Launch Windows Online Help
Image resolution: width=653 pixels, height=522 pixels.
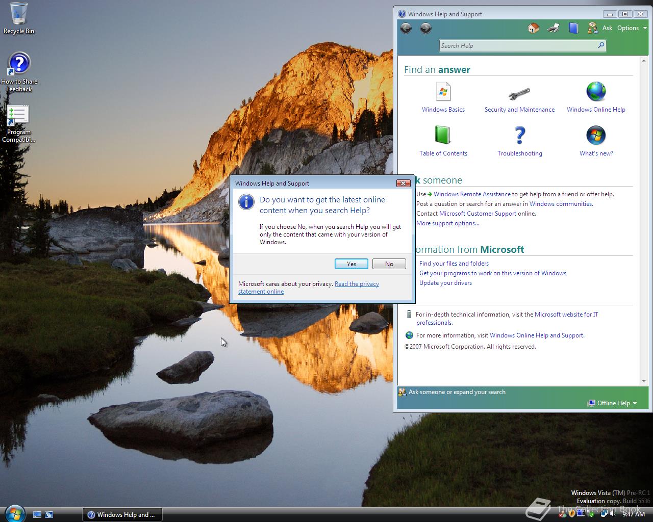click(x=596, y=97)
